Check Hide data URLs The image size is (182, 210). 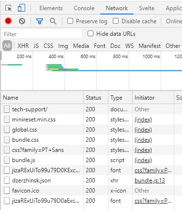click(x=91, y=33)
